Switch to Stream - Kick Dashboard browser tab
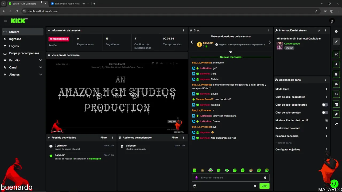This screenshot has height=192, width=342. (x=27, y=4)
